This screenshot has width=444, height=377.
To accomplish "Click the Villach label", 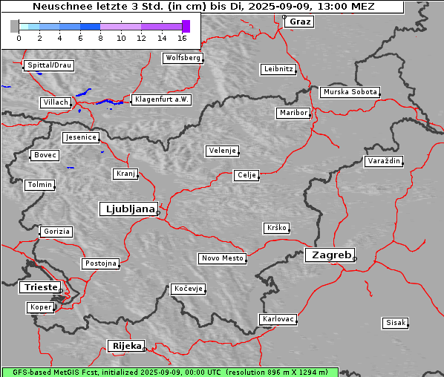I will [56, 102].
